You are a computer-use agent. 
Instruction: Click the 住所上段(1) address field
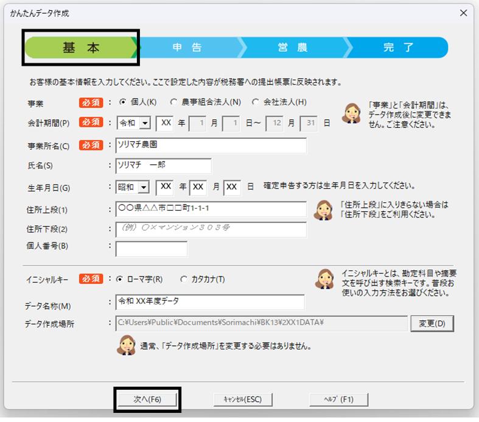(211, 209)
